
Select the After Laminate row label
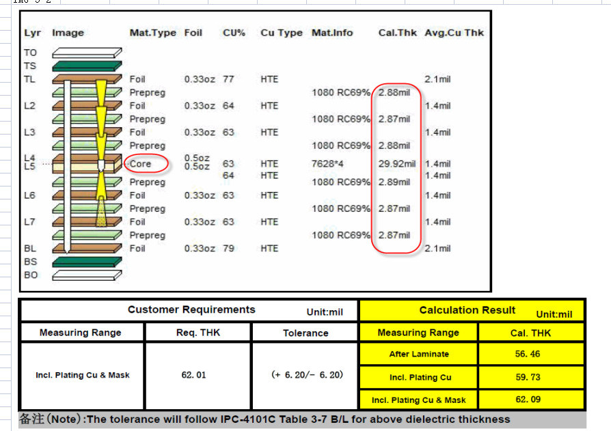pyautogui.click(x=418, y=354)
